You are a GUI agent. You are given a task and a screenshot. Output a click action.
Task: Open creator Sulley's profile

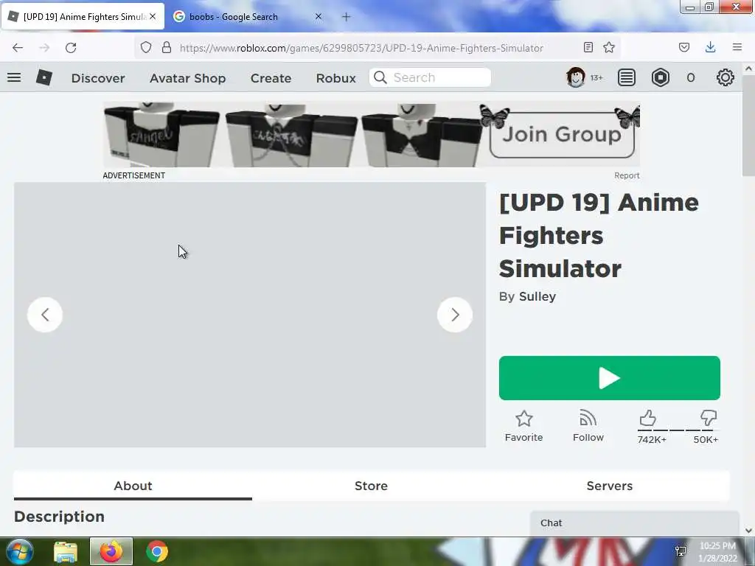tap(537, 296)
